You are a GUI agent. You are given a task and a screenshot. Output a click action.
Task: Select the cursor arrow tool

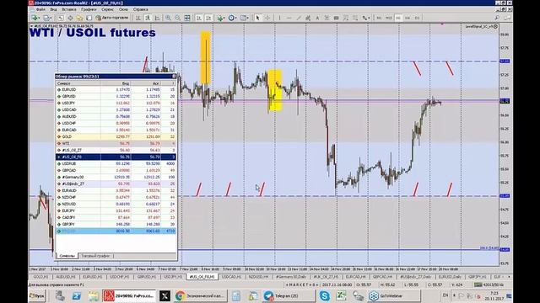click(257, 18)
